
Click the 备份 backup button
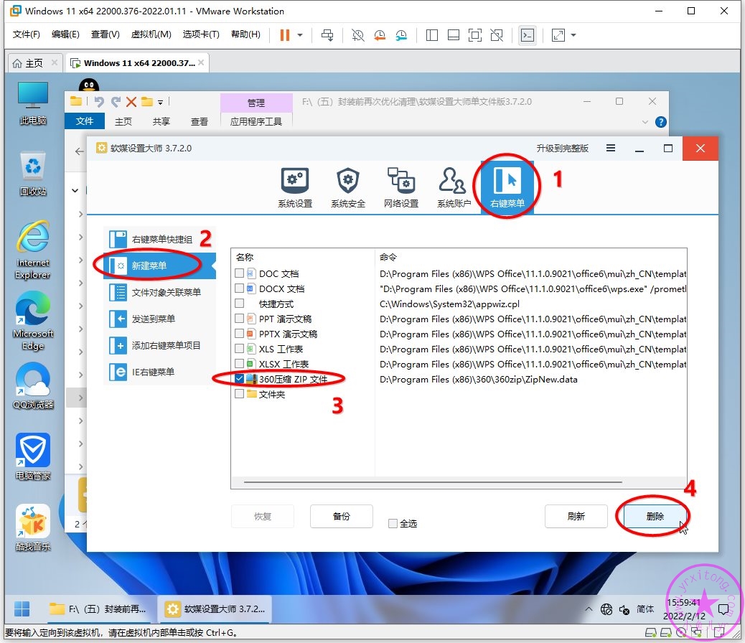click(341, 516)
